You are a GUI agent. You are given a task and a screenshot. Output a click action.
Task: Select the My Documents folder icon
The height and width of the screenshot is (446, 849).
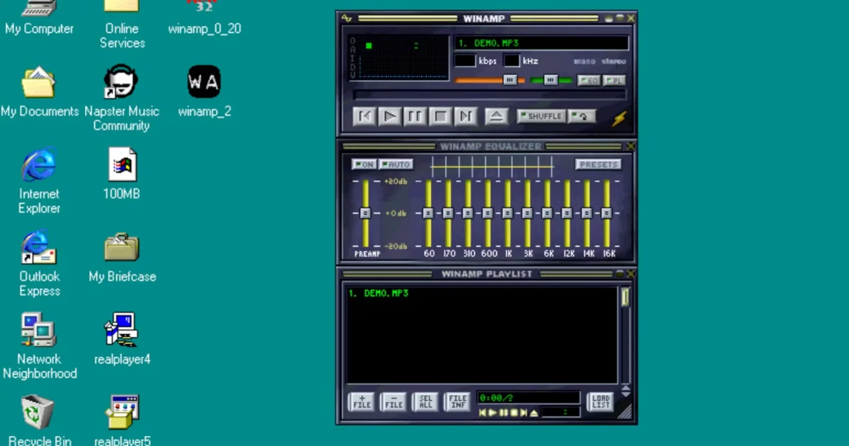click(40, 92)
